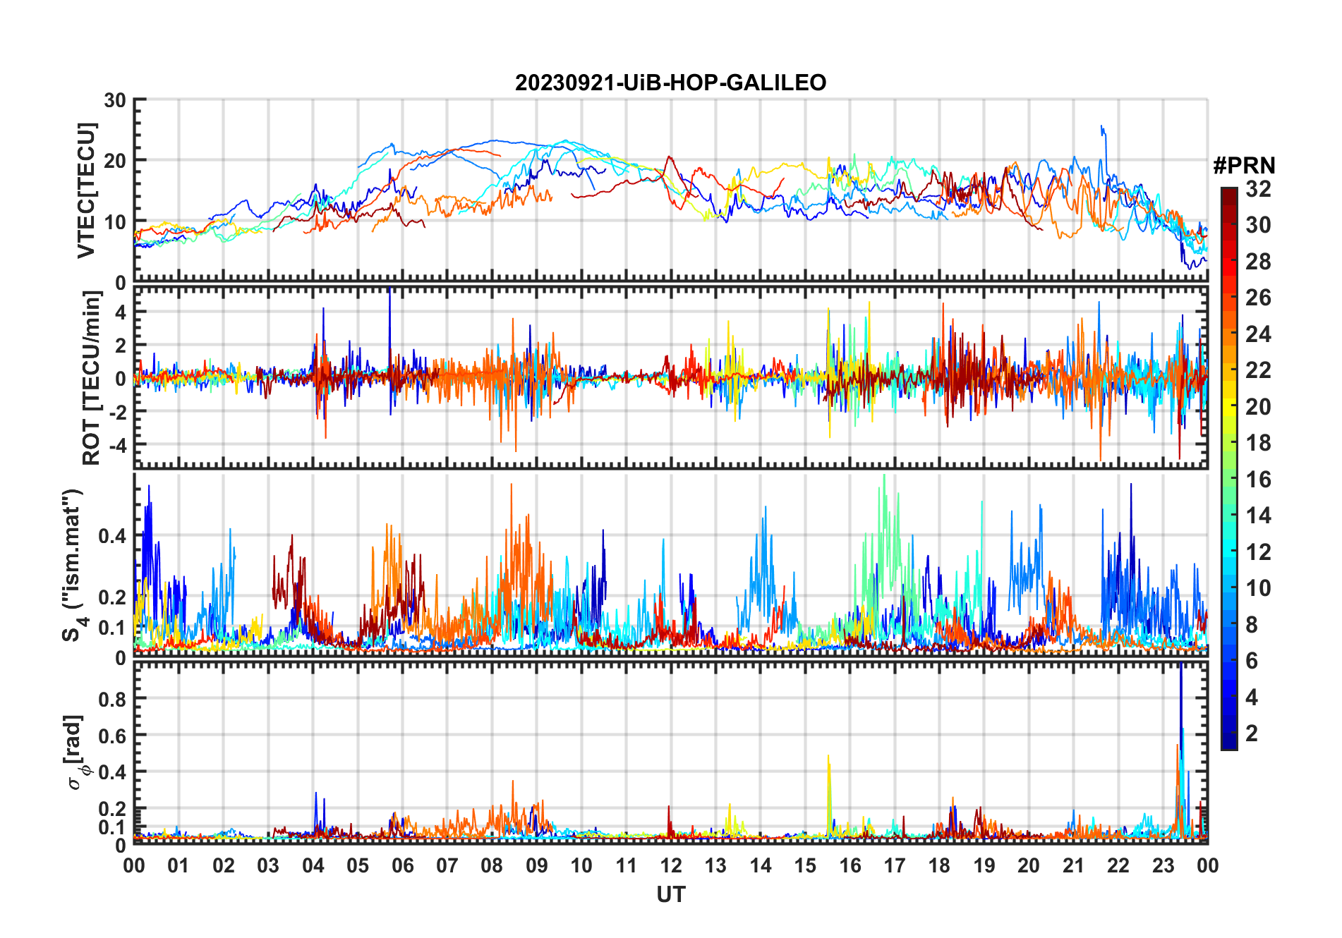Viewport: 1342px width, 938px height.
Task: Click ROT axis tick label -4
Action: point(117,446)
